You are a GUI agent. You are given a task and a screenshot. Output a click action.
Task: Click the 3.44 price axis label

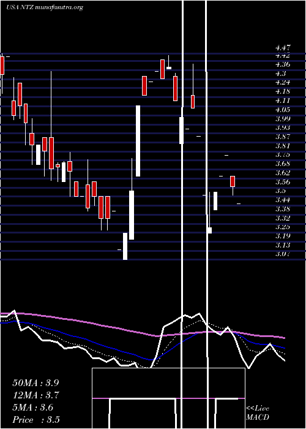click(x=283, y=200)
